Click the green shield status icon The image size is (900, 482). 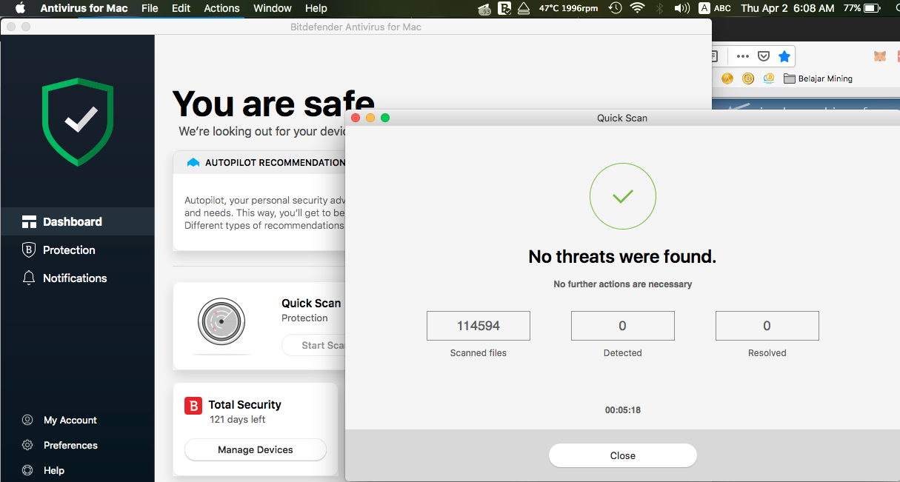78,121
